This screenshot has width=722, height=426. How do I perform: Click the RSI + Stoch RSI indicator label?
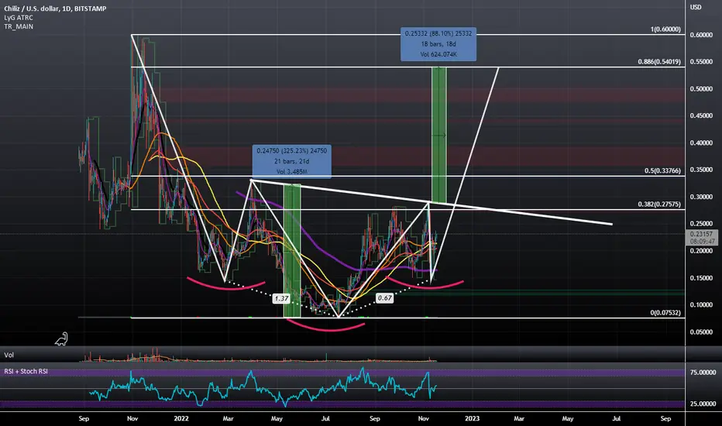[26, 371]
